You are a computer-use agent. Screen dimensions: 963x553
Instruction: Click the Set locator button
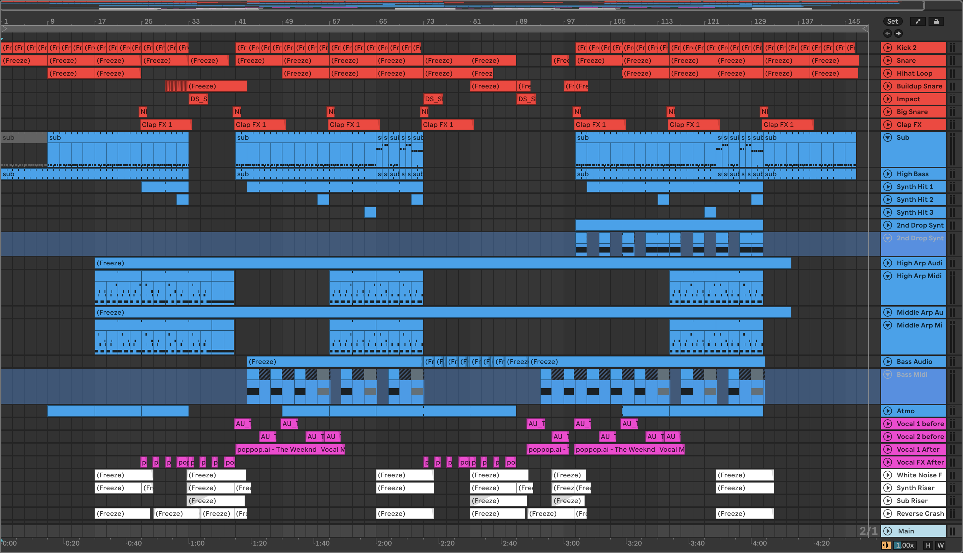coord(892,21)
